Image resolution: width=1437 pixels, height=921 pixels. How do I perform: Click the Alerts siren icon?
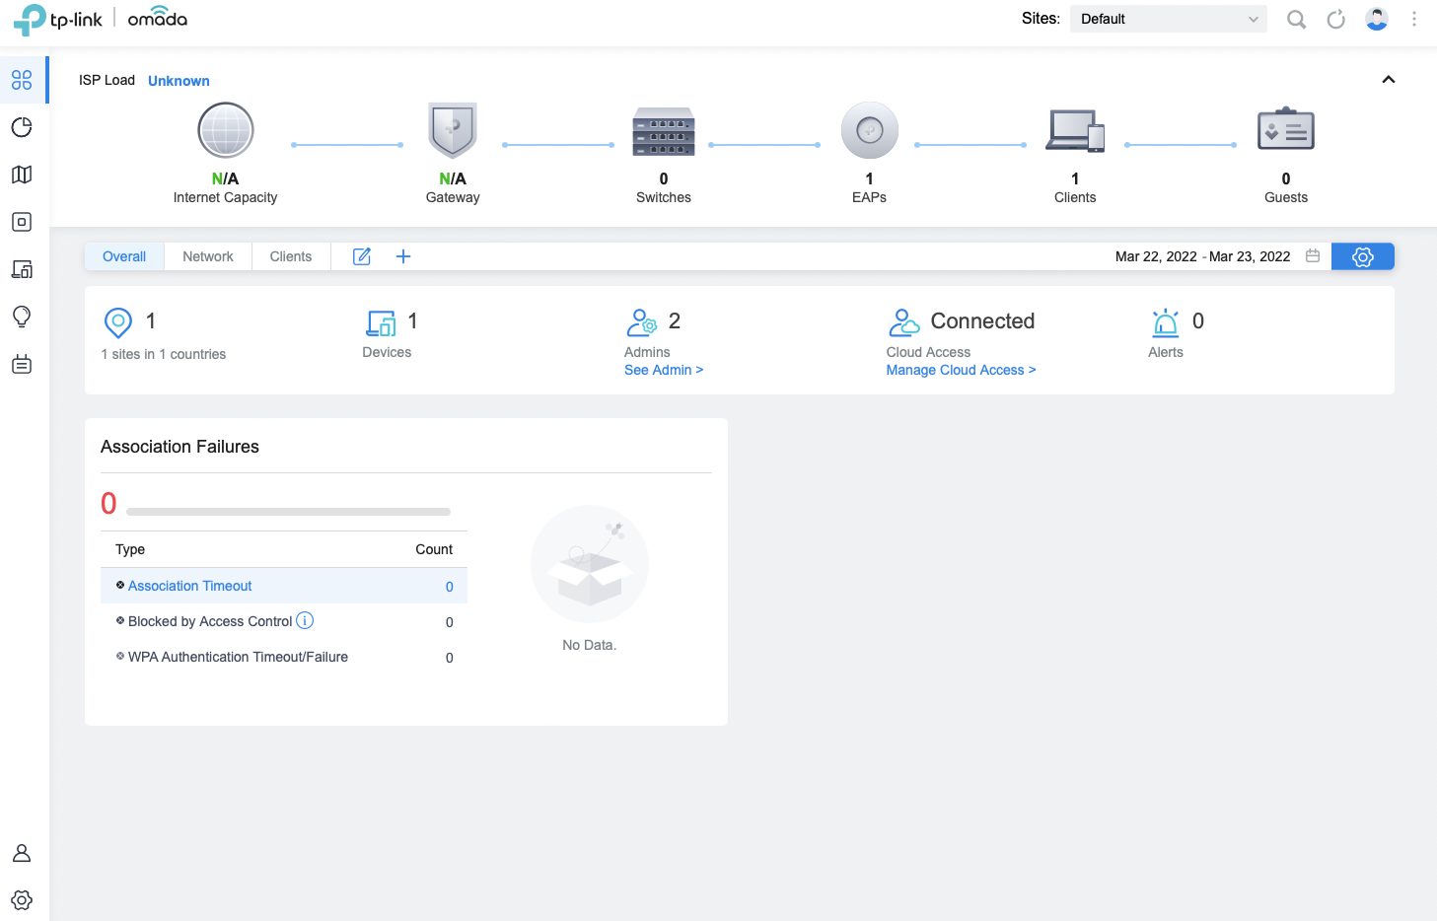click(1166, 322)
